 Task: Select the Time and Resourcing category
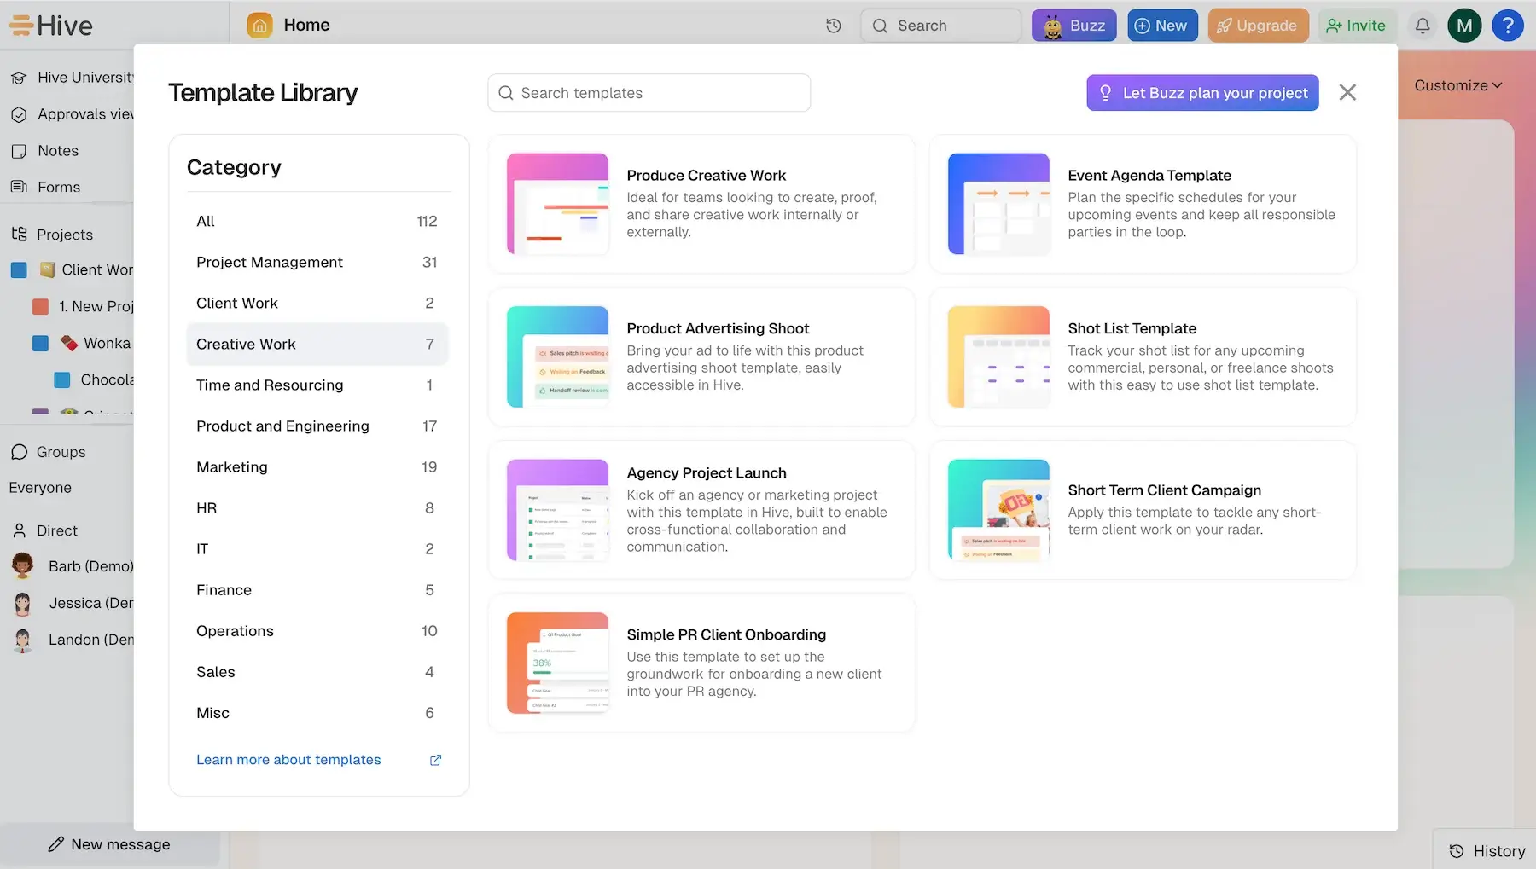coord(317,385)
